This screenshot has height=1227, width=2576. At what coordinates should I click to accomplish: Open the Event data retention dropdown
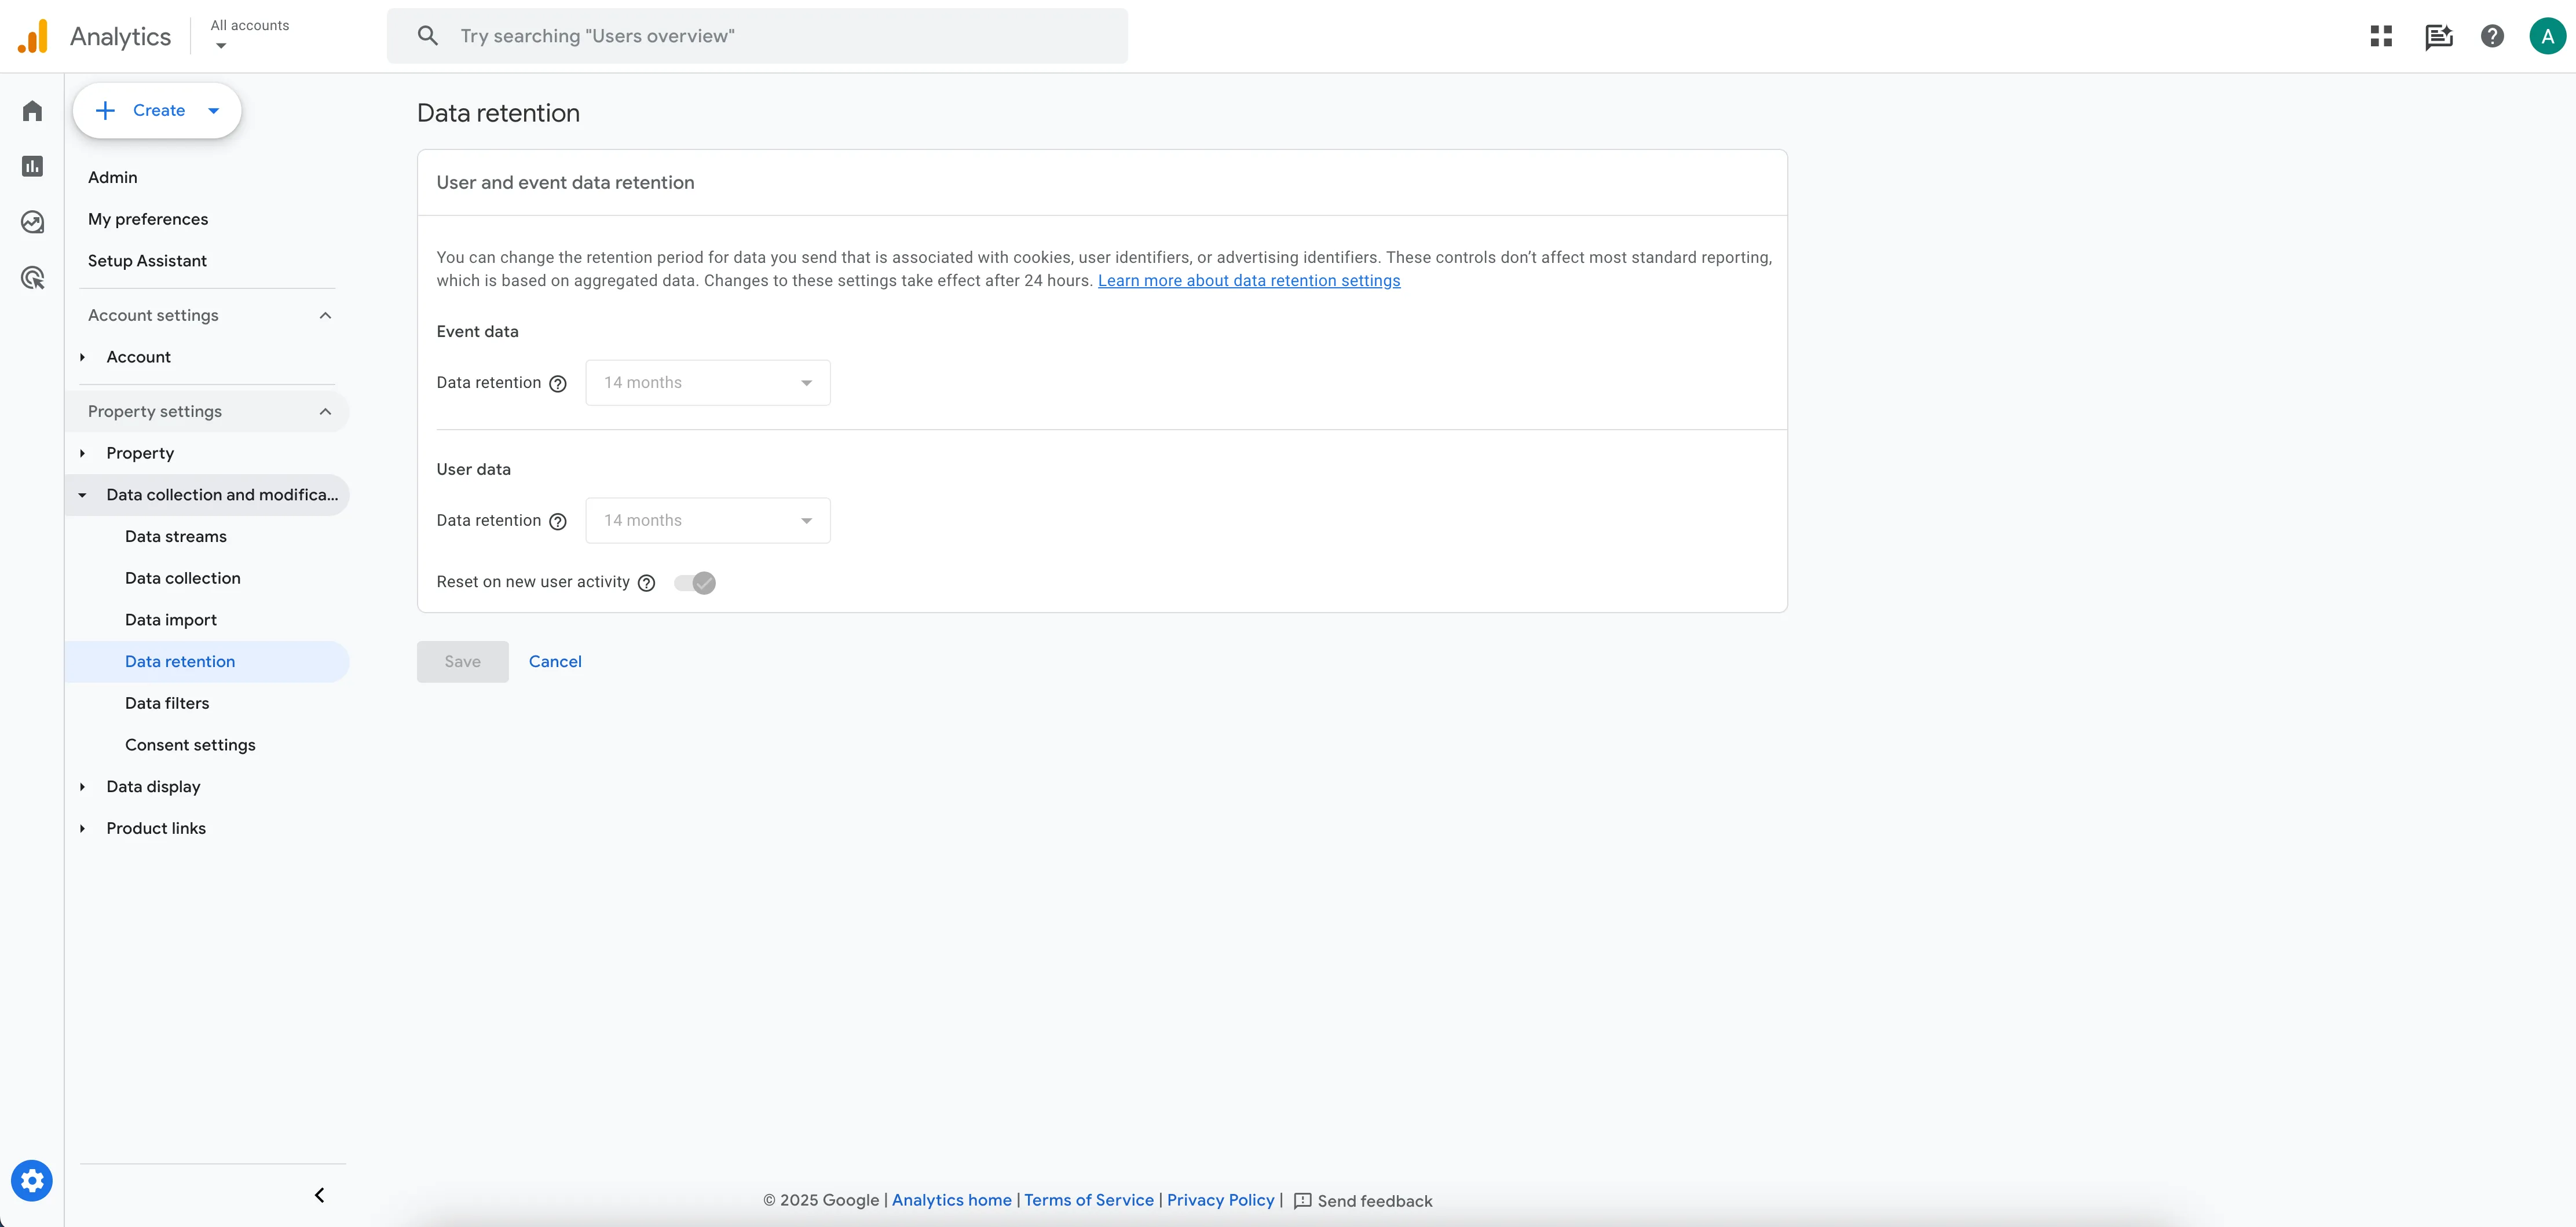point(707,382)
